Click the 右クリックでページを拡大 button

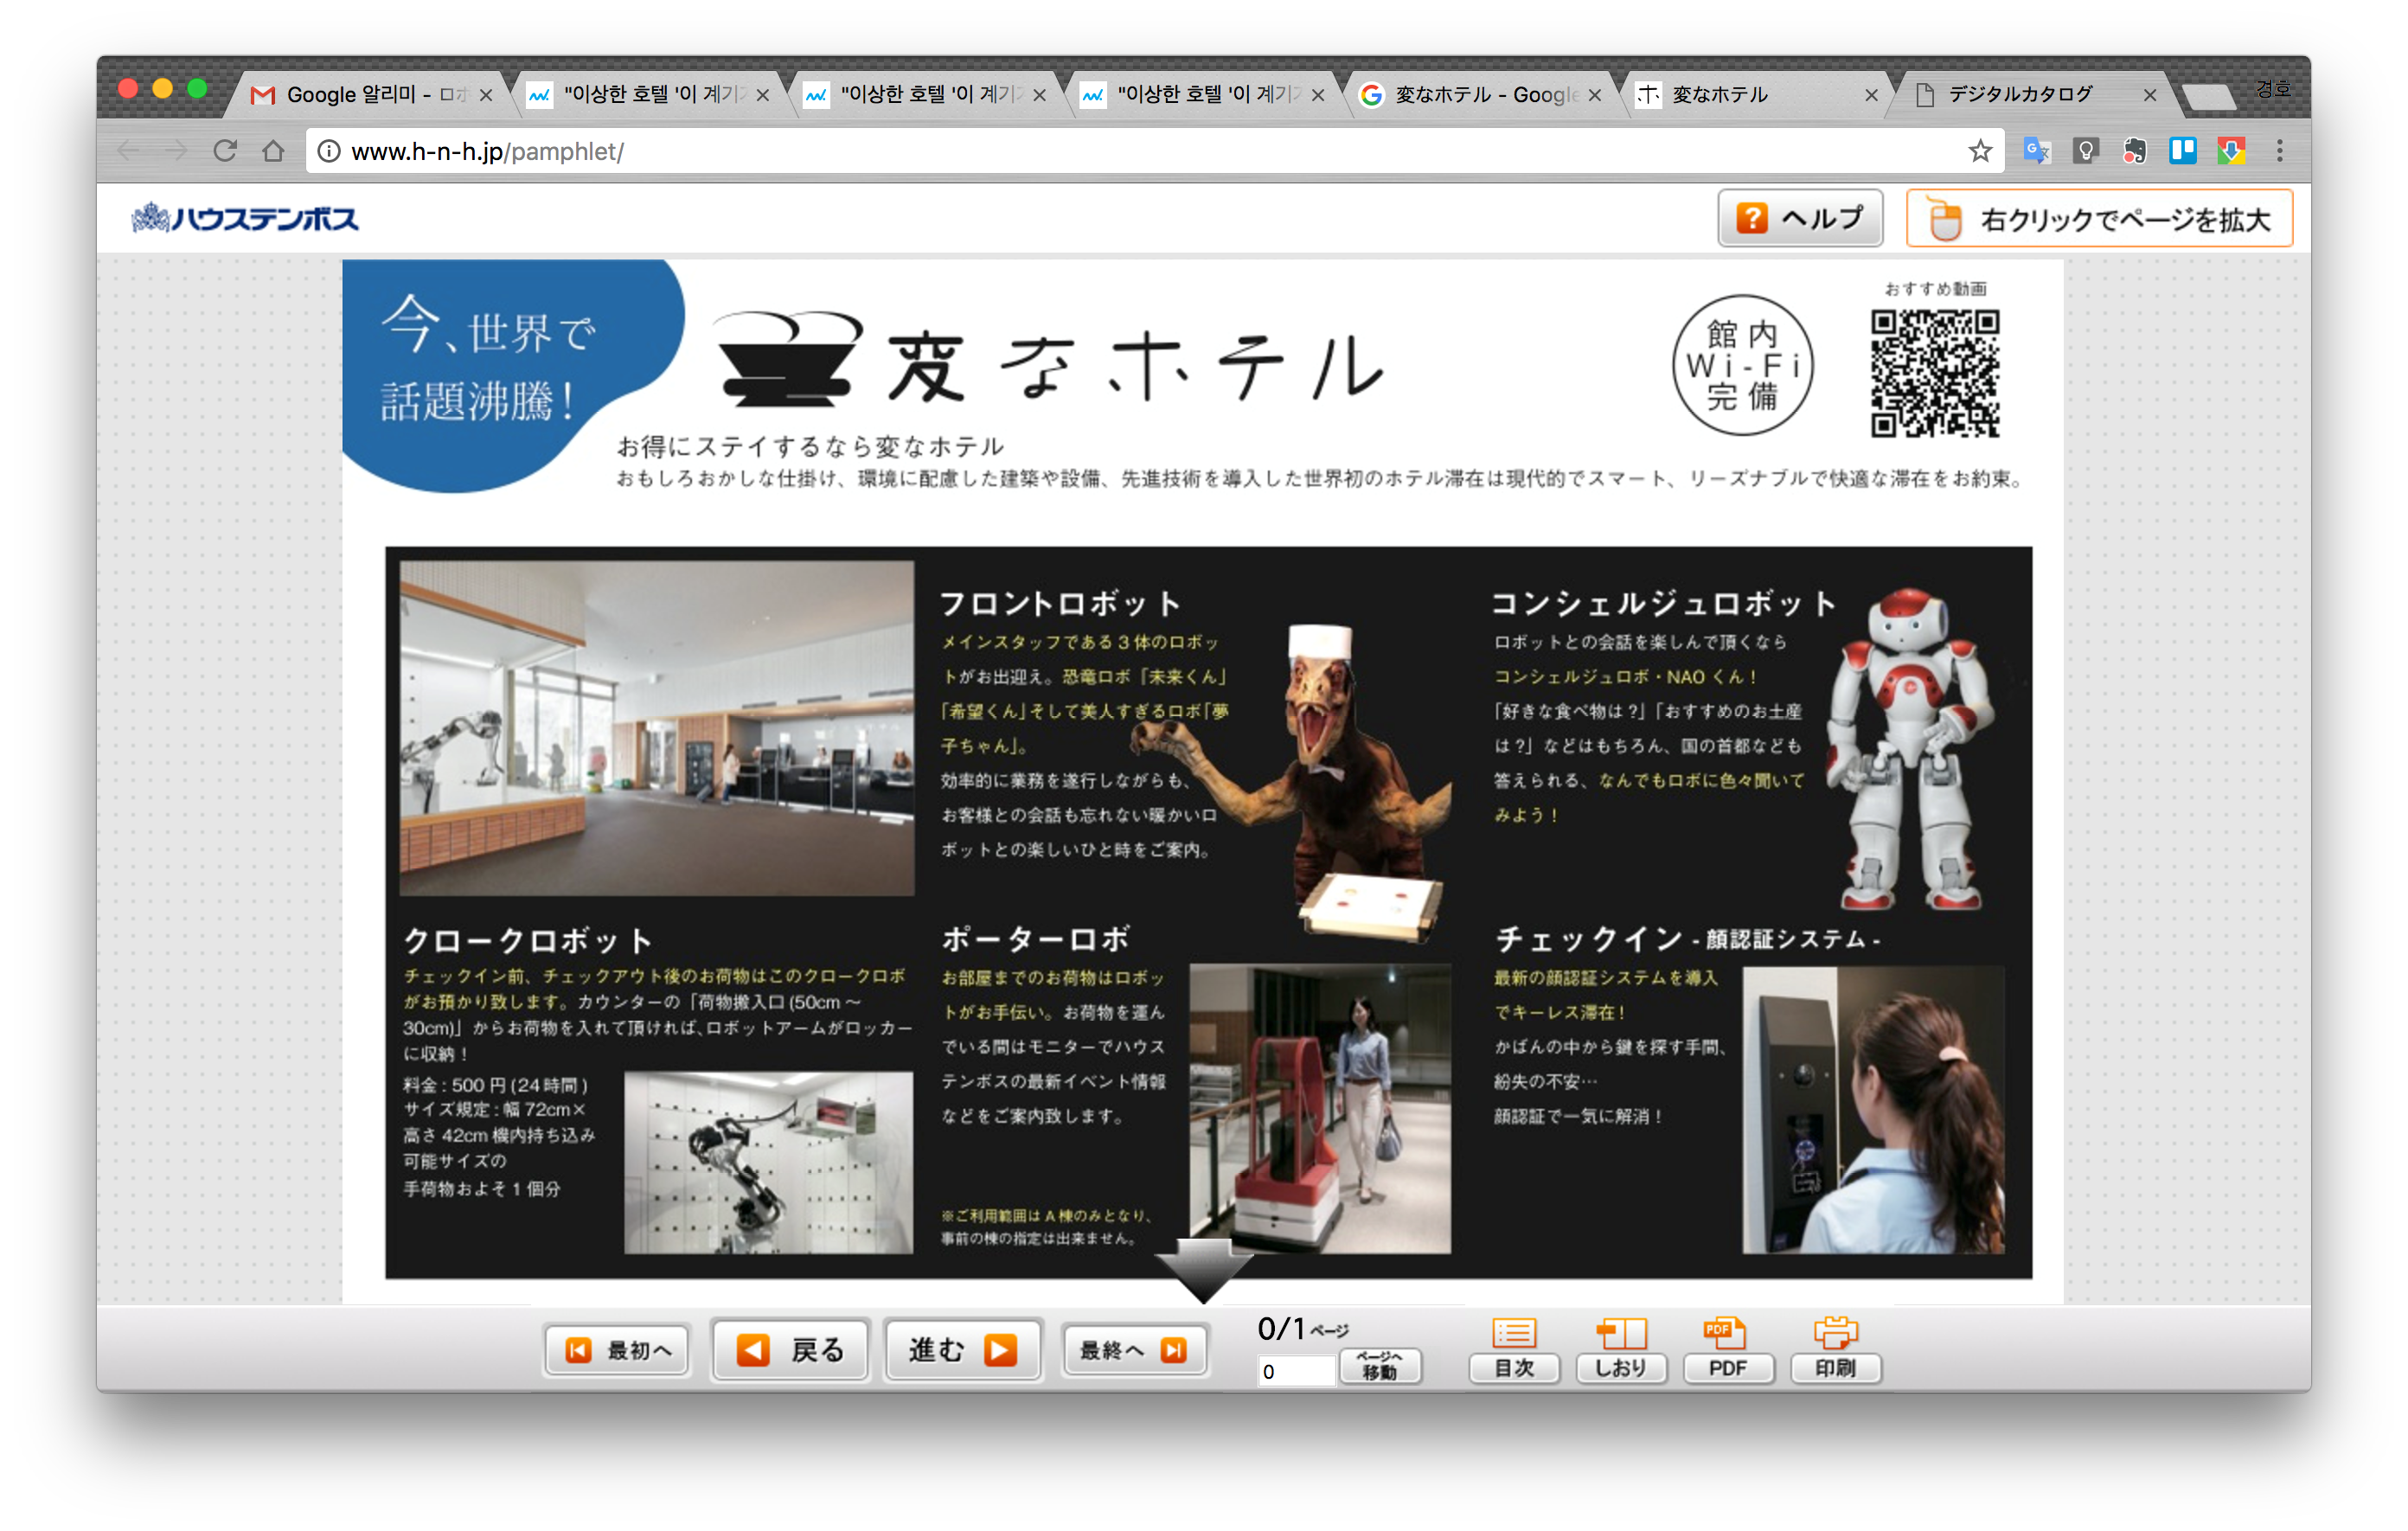2099,218
